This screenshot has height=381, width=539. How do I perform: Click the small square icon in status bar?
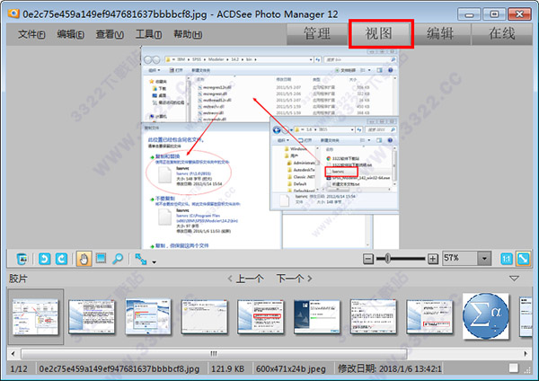pos(514,368)
